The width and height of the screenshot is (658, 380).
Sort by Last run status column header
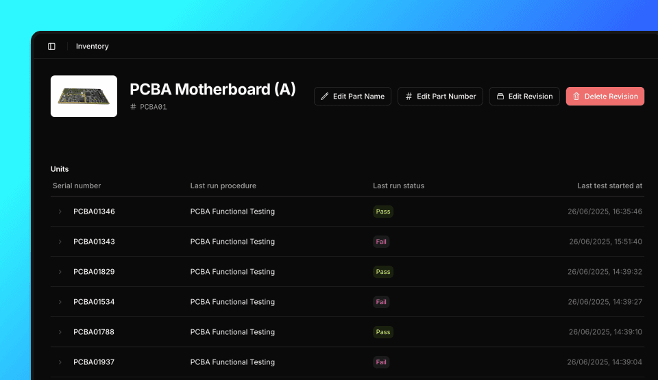coord(398,186)
